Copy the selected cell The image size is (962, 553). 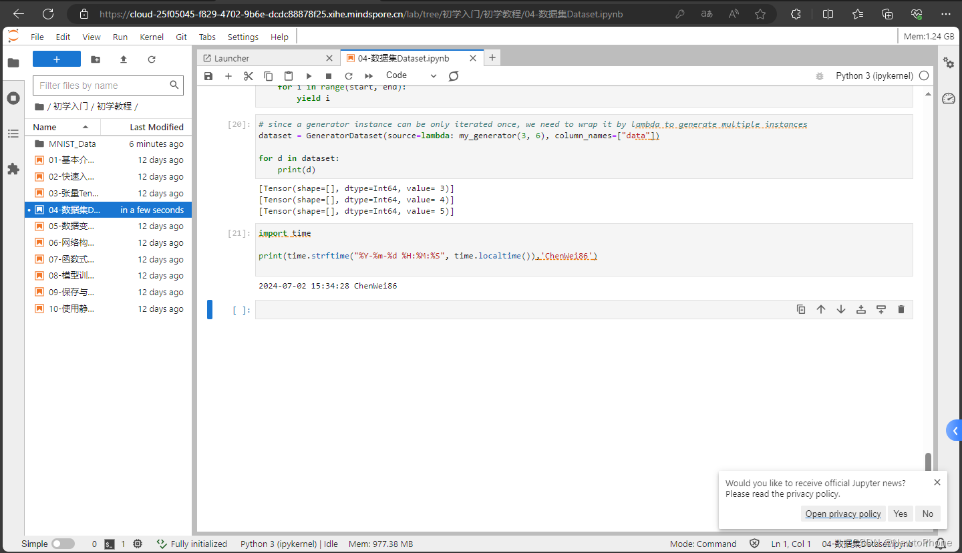click(269, 76)
